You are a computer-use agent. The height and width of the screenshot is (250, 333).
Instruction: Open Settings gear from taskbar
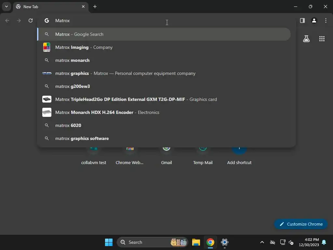coord(224,242)
